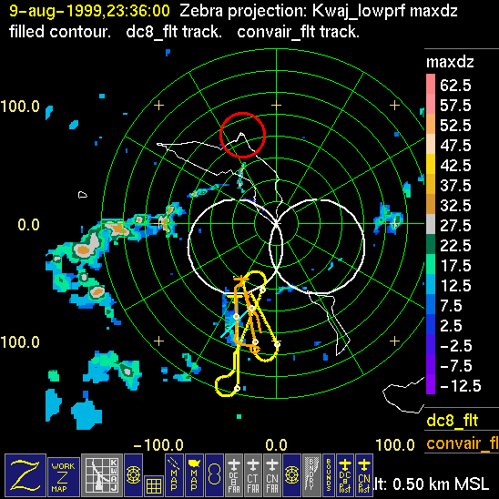This screenshot has width=499, height=499.
Task: Open the maxdz field legend label
Action: 450,62
